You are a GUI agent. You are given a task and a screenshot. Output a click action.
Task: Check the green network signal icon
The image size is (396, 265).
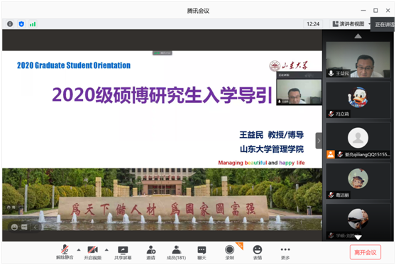tap(33, 24)
